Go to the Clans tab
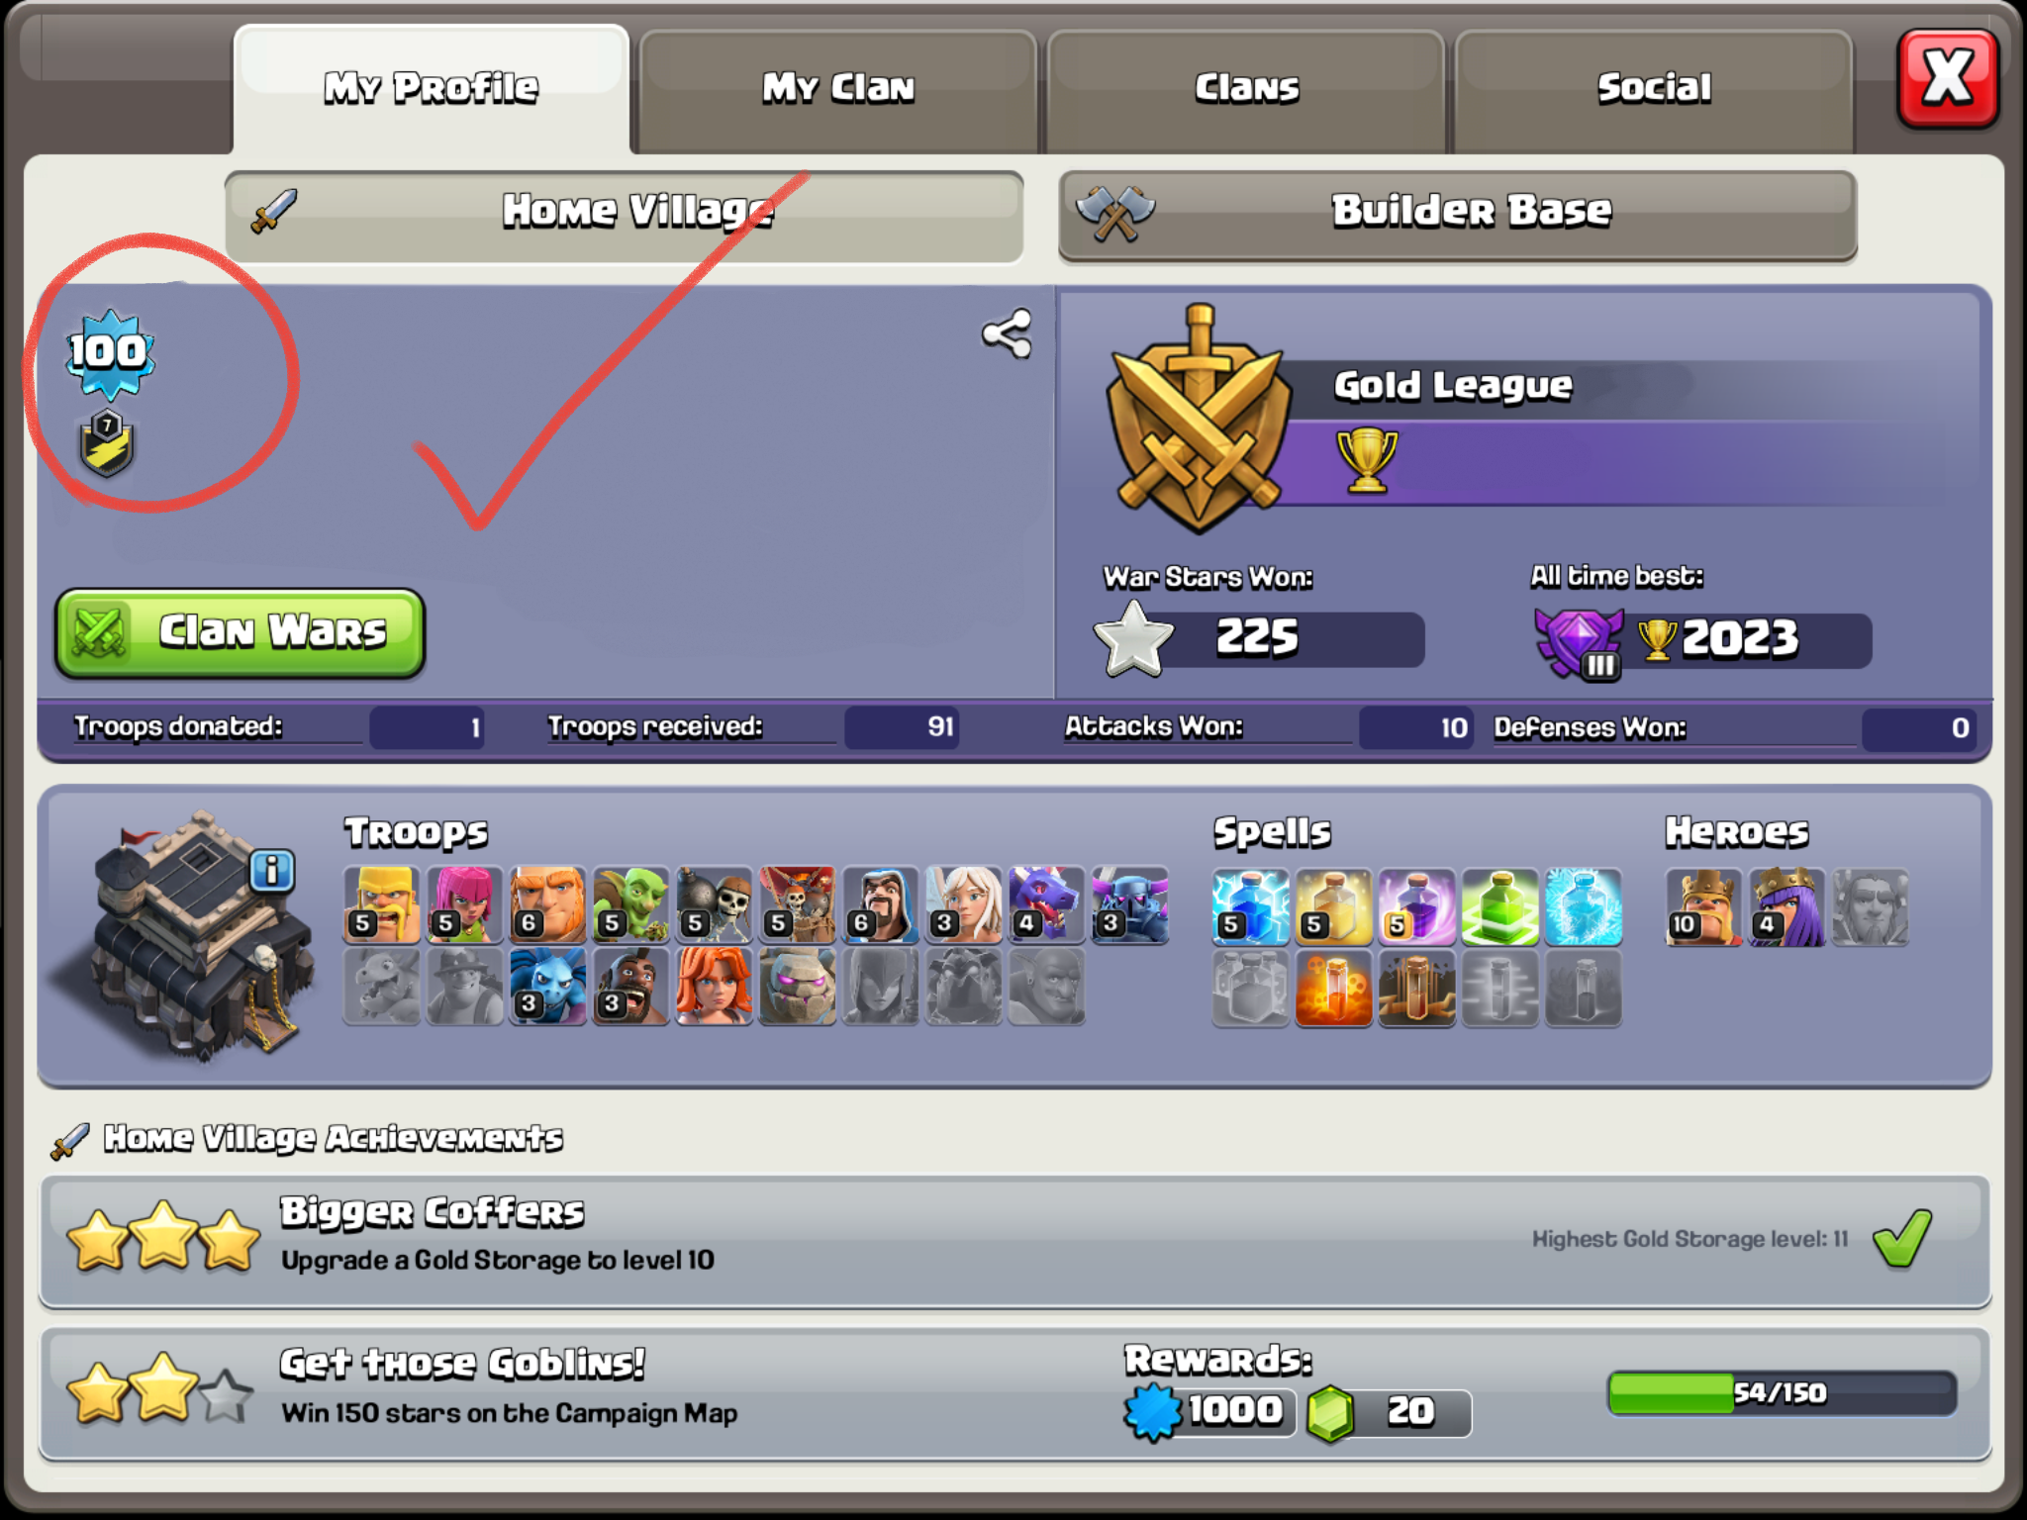2027x1520 pixels. (x=1246, y=90)
